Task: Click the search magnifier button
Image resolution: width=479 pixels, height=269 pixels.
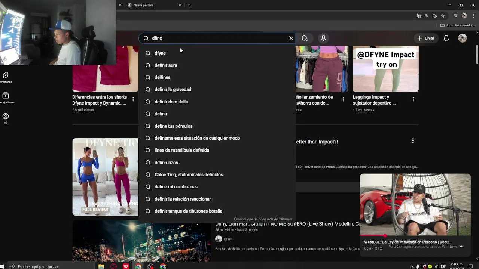Action: [305, 38]
